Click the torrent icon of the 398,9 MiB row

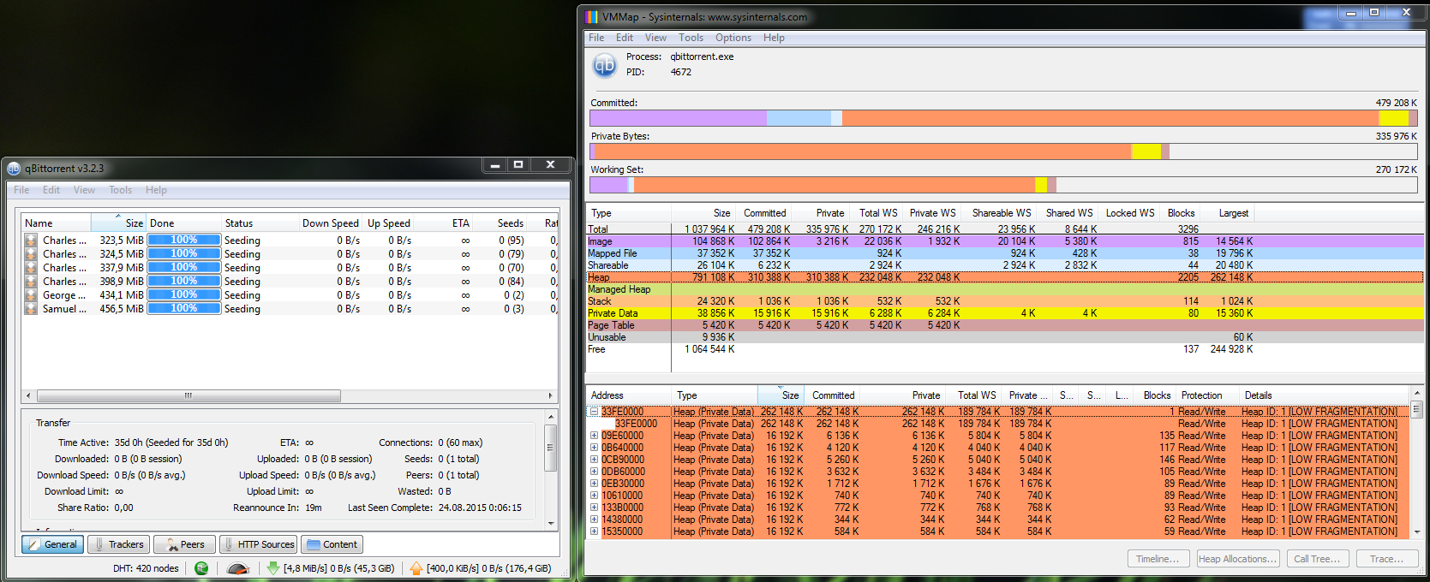pyautogui.click(x=31, y=282)
